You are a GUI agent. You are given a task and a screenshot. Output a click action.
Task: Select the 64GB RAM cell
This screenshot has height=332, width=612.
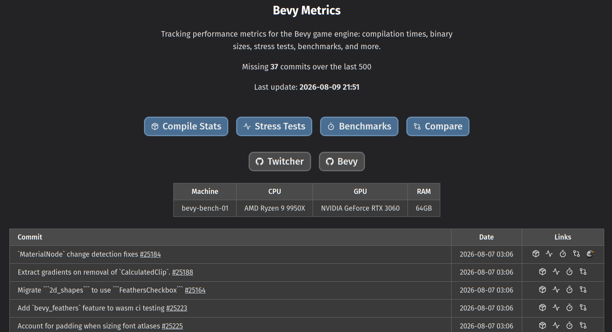tap(424, 208)
